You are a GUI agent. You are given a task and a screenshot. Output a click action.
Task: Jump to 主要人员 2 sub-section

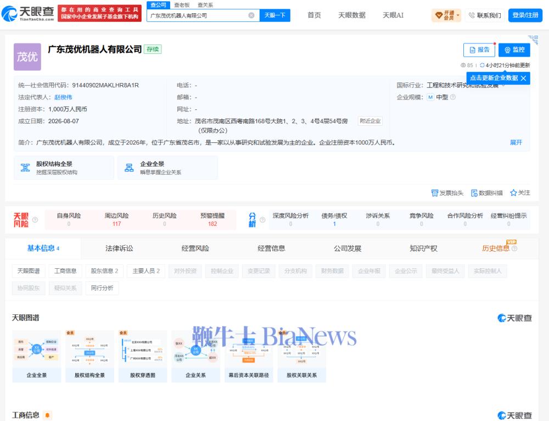pos(146,271)
